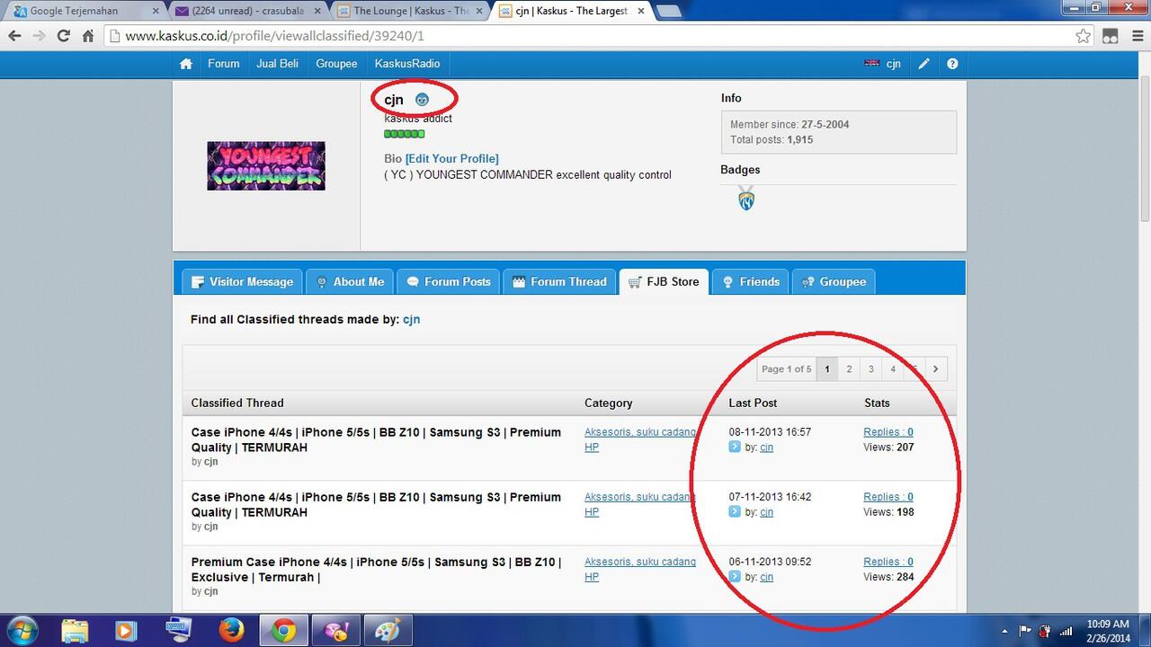Switch to the unread mail browser tab
1151x647 pixels.
click(x=246, y=11)
